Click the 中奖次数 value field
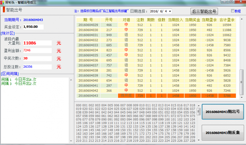The width and height of the screenshot is (246, 145). tap(37, 58)
